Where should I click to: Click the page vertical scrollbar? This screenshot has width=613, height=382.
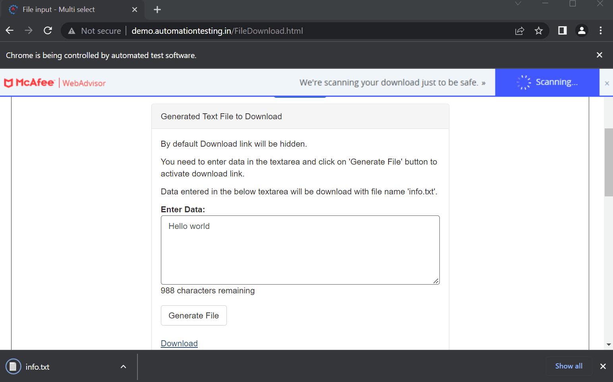coord(609,162)
